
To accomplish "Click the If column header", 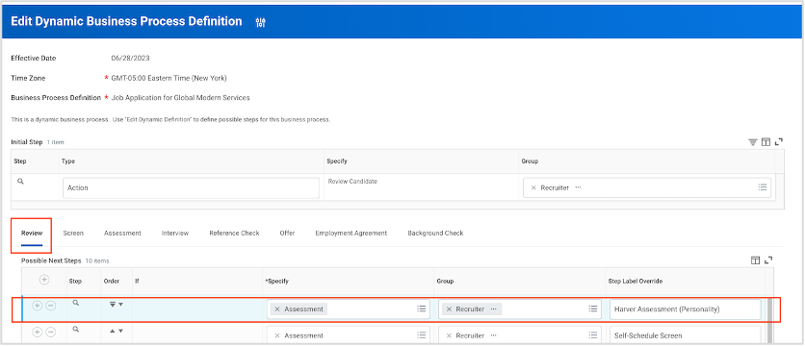I will (x=137, y=281).
